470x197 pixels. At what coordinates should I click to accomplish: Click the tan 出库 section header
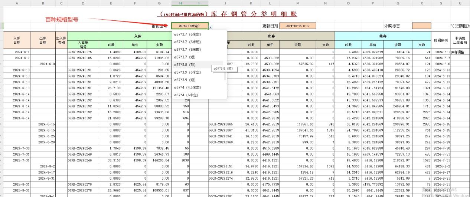271,36
